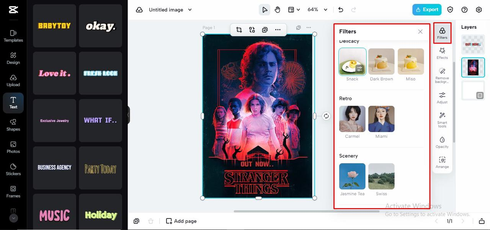Choose the WHAT IF.. text style

100,121
